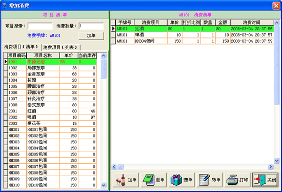The height and width of the screenshot is (192, 282).
Task: Click the wine bottle 加单 icon button
Action: [x=126, y=180]
